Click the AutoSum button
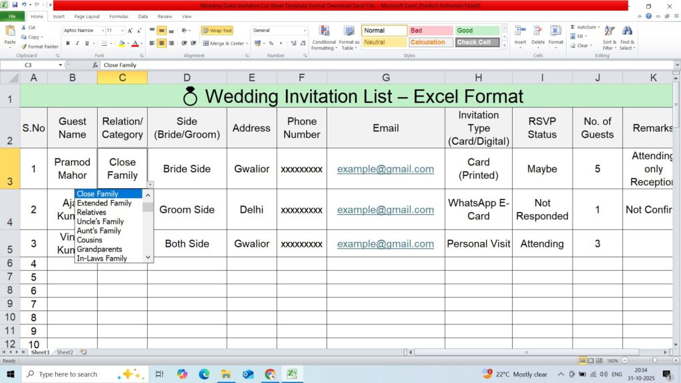The height and width of the screenshot is (383, 681). coord(583,27)
